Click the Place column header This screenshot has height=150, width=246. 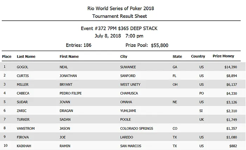pyautogui.click(x=7, y=56)
